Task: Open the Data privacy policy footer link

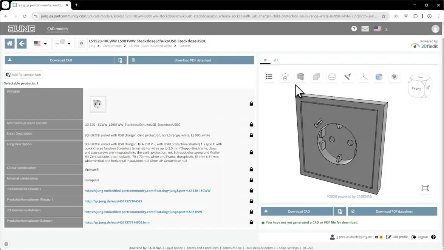Action: coord(259,248)
